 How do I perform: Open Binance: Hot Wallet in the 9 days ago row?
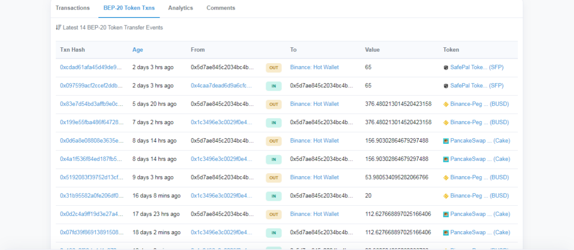[x=314, y=178]
